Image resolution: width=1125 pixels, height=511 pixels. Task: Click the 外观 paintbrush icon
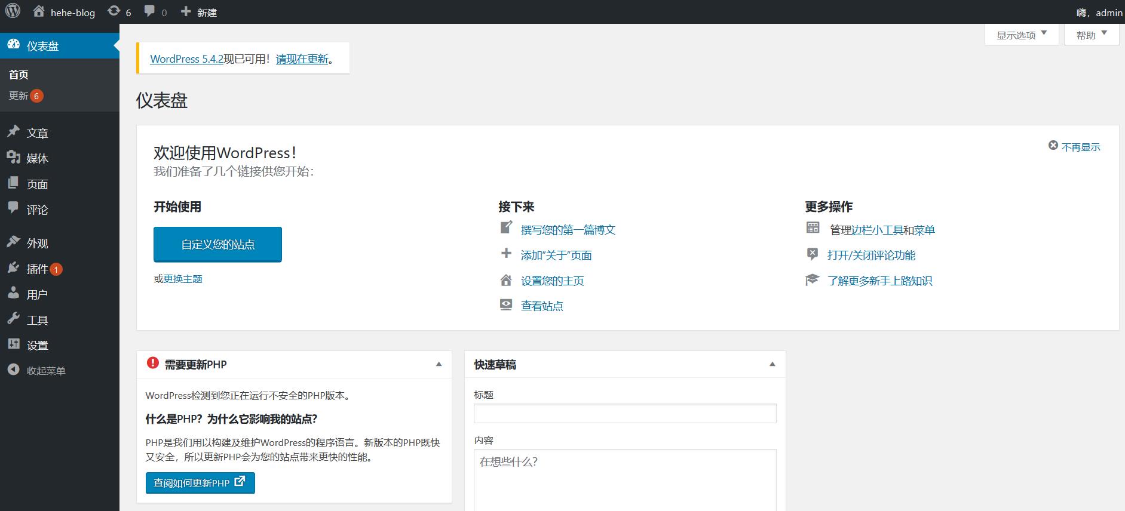(13, 242)
